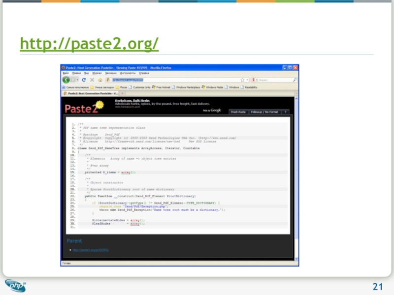This screenshot has height=295, width=394.
Task: Go to Firefox home page icon
Action: click(100, 79)
